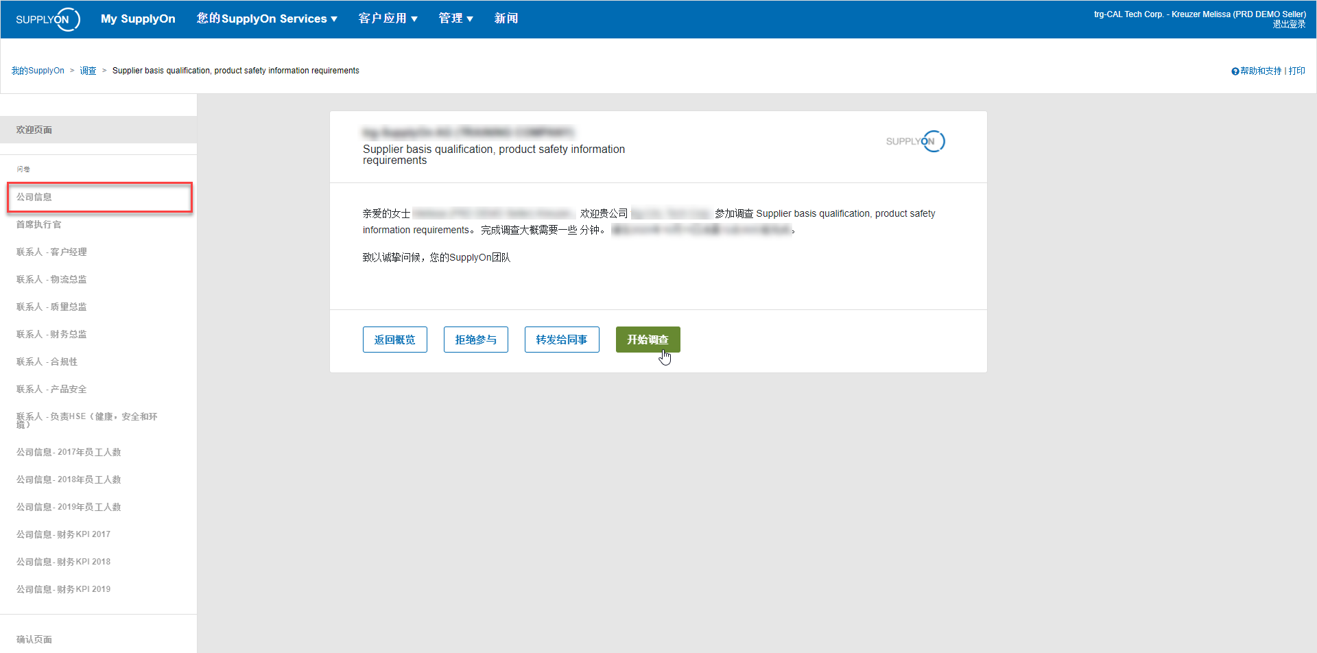Expand 您的SupplyOn Services dropdown

point(267,19)
